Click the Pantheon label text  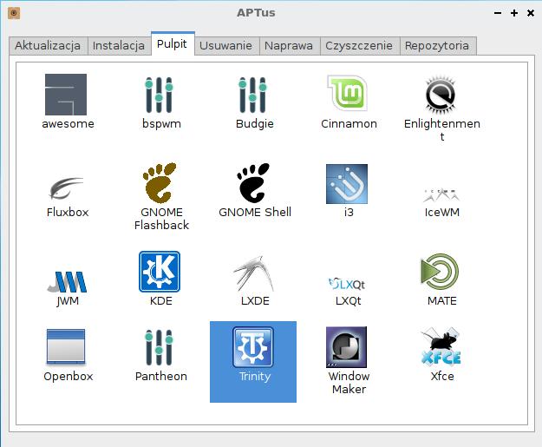click(x=161, y=377)
